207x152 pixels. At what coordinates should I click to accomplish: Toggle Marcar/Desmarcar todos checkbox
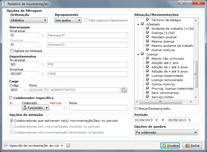[136, 109]
